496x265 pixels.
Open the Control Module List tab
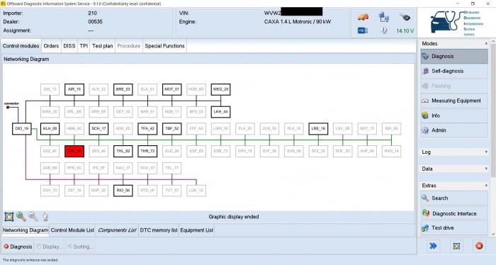tap(72, 230)
